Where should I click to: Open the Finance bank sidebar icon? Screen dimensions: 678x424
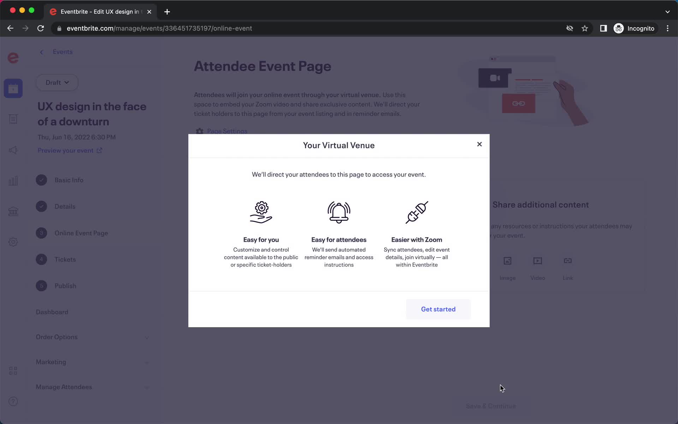point(13,211)
